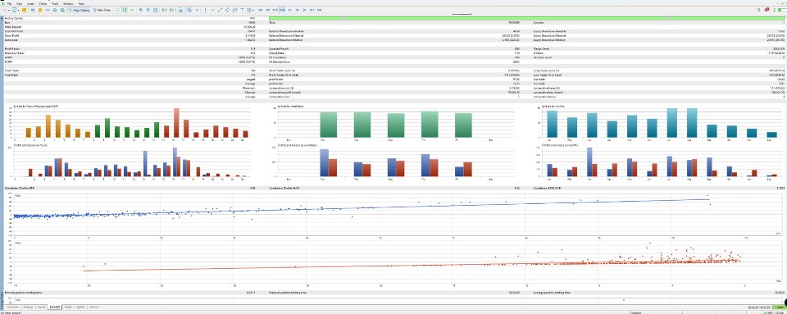
Task: Switch to D1 timeframe
Action: coord(304,10)
